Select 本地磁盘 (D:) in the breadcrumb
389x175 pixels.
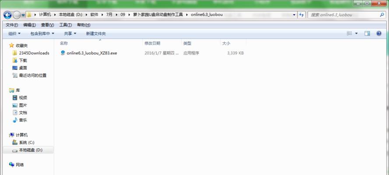click(70, 14)
